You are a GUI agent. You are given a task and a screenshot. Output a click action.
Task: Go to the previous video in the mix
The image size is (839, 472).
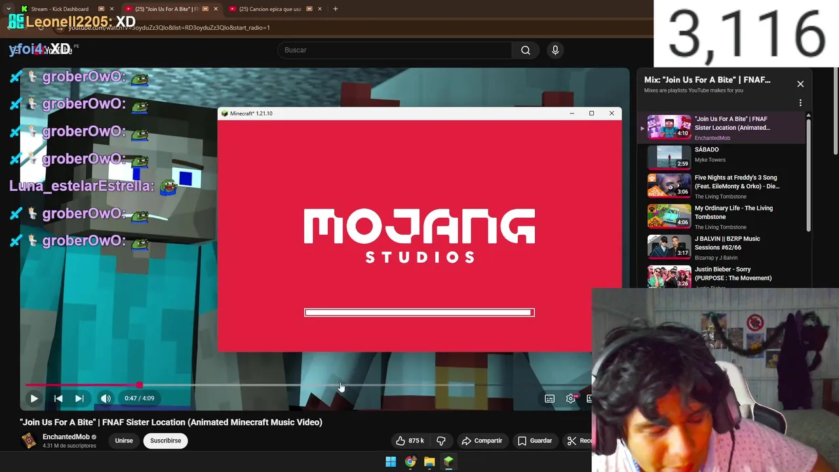[58, 398]
